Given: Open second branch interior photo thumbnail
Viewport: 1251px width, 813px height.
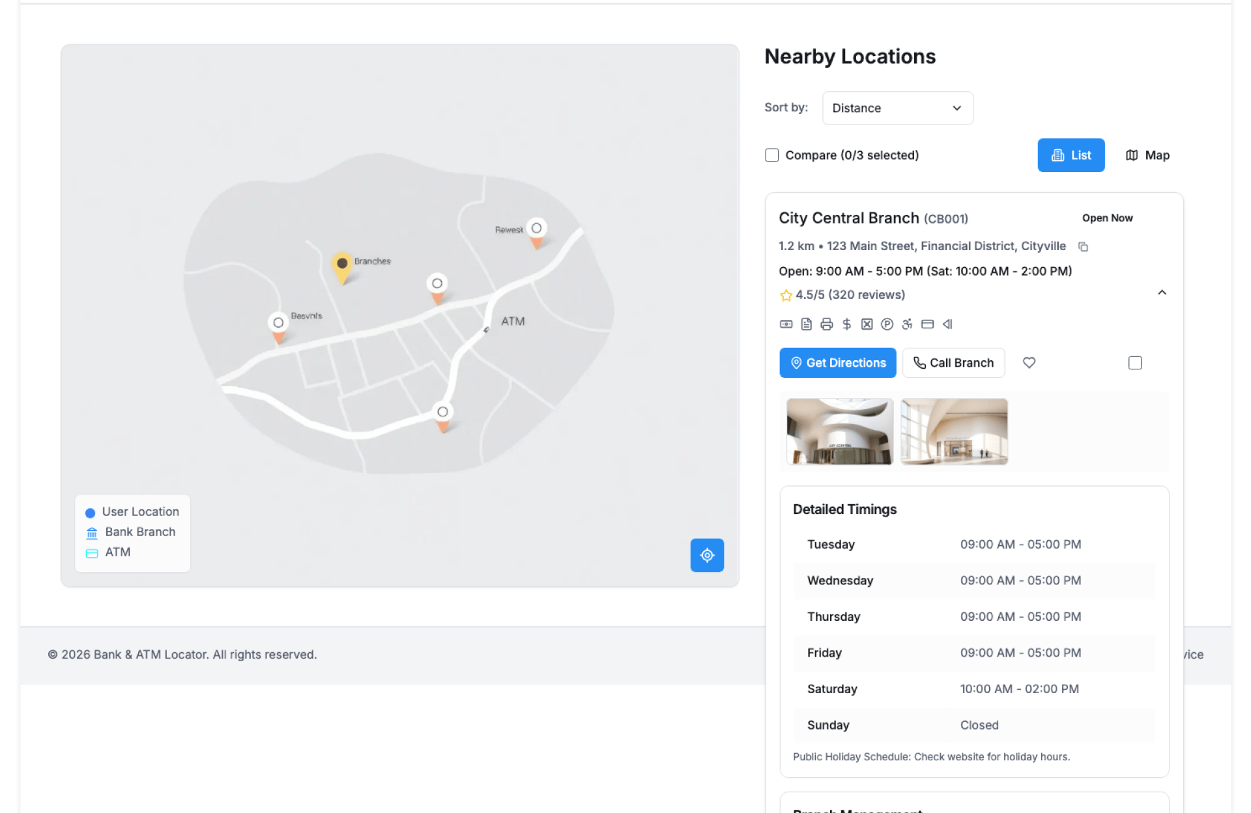Looking at the screenshot, I should [954, 431].
